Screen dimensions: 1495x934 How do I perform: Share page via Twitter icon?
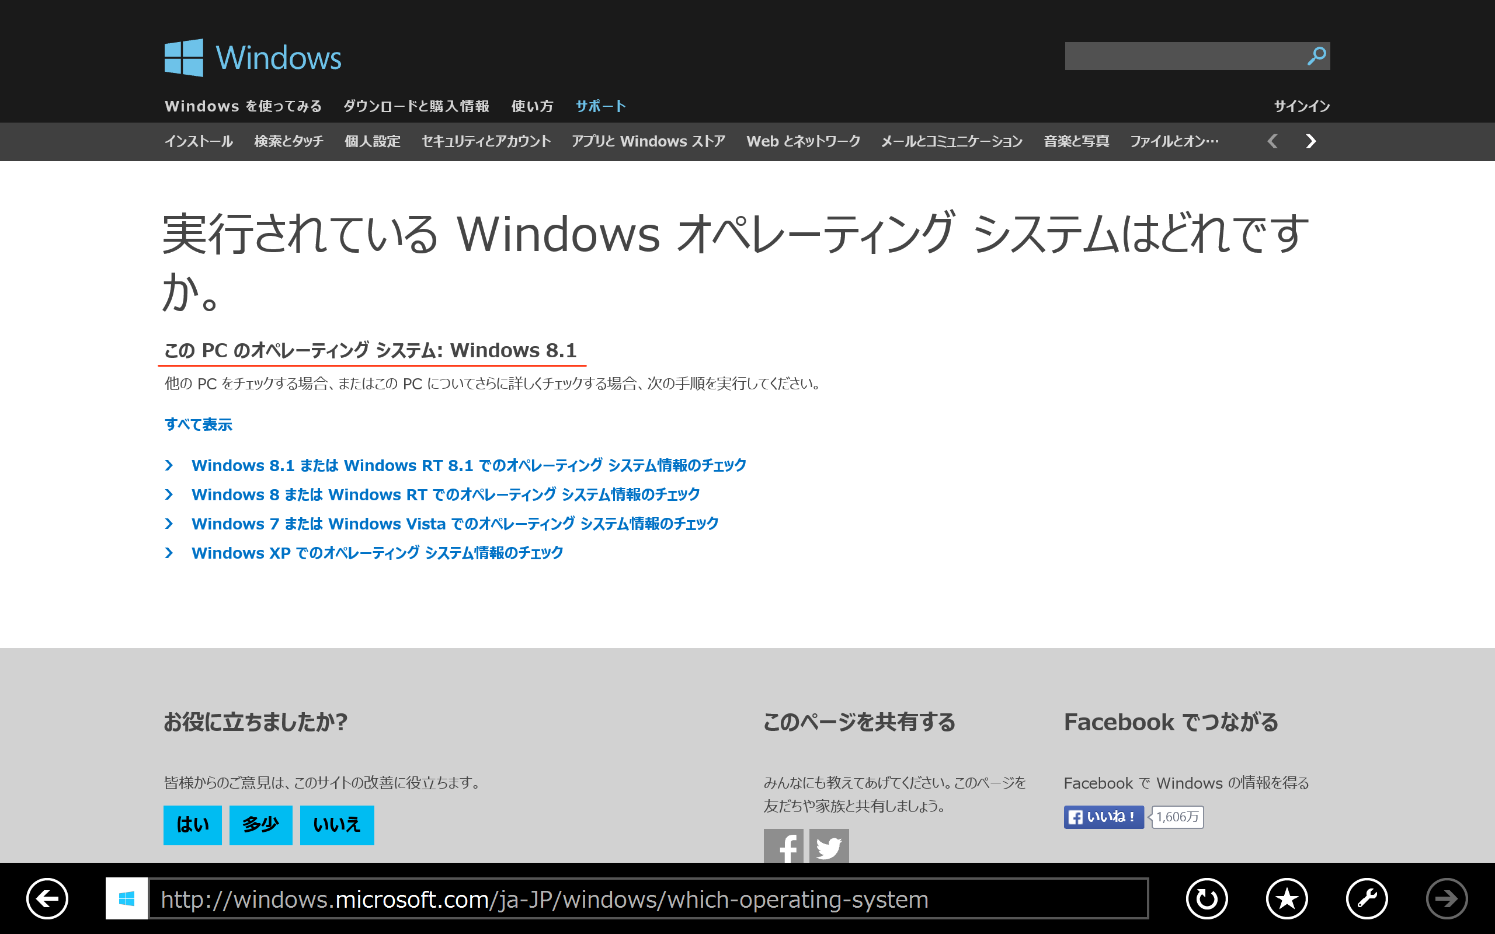829,846
